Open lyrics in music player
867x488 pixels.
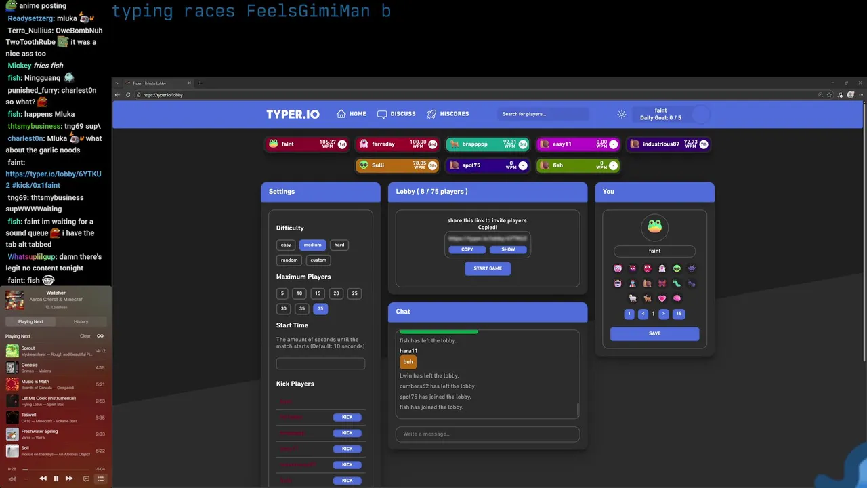pyautogui.click(x=86, y=479)
